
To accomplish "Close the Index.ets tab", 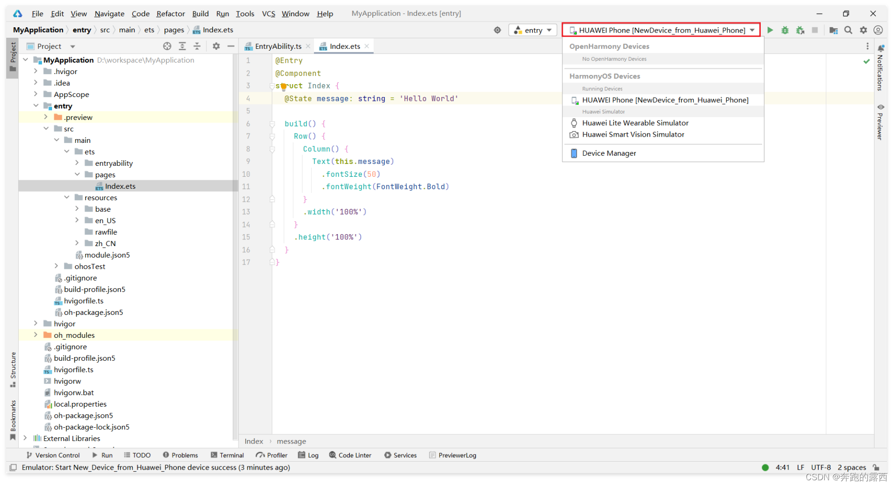I will (x=367, y=46).
